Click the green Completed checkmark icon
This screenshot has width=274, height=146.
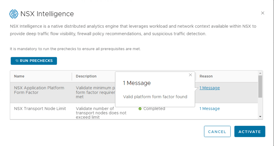140,109
